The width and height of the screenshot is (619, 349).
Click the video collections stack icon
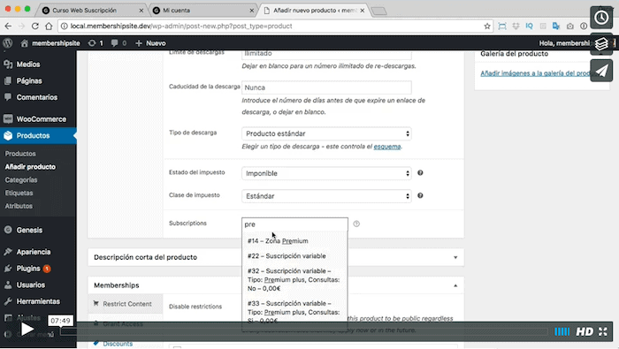(601, 44)
